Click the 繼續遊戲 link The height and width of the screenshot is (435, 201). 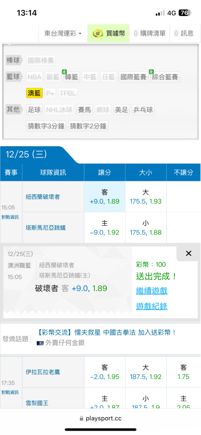point(151,291)
